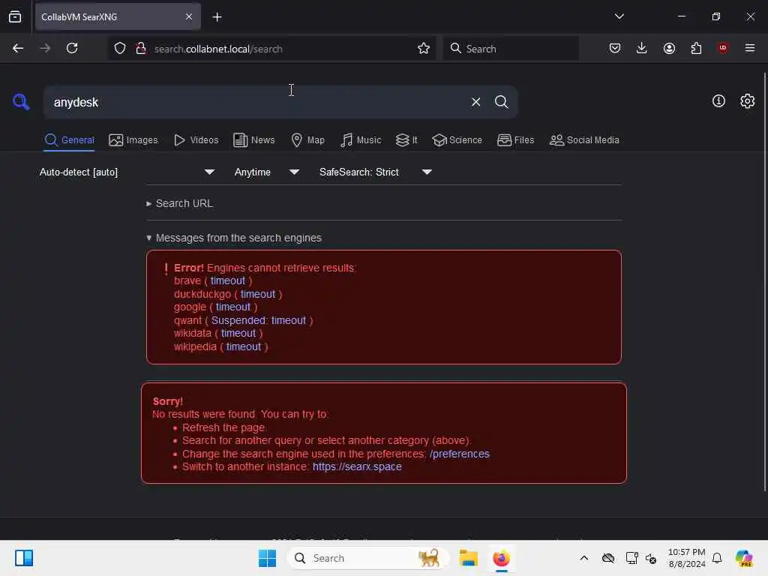768x576 pixels.
Task: Open SafeSearch Strict dropdown
Action: tap(375, 172)
